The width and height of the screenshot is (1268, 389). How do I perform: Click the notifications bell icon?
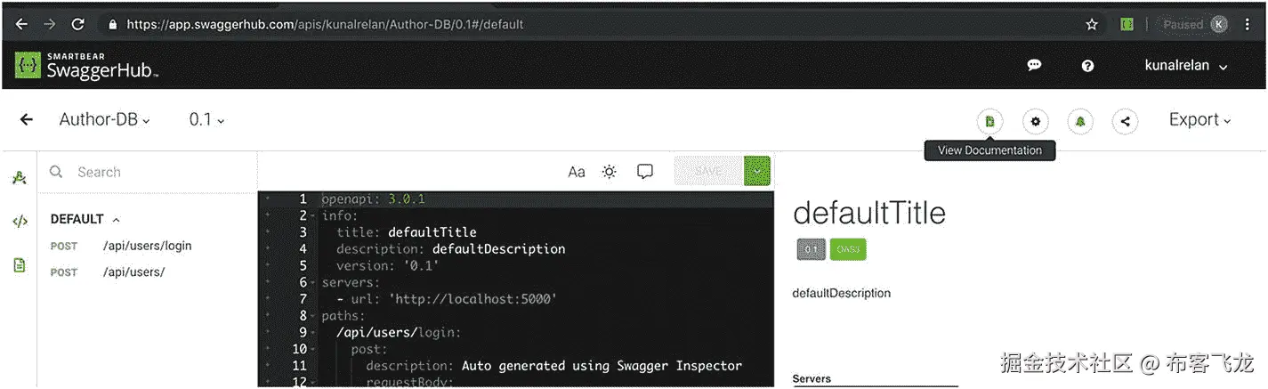click(1080, 121)
